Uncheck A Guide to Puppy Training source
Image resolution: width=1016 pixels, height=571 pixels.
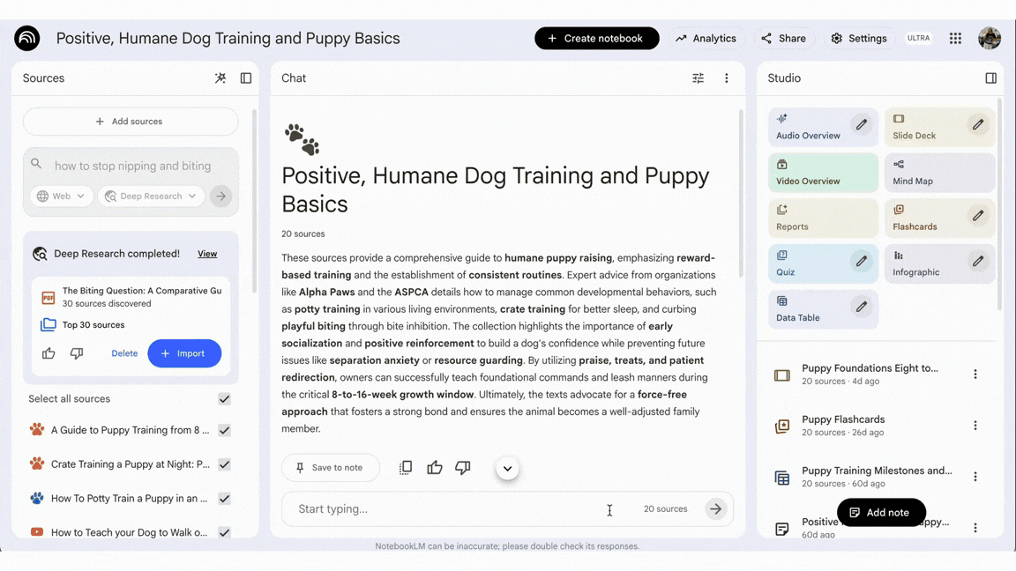tap(225, 431)
